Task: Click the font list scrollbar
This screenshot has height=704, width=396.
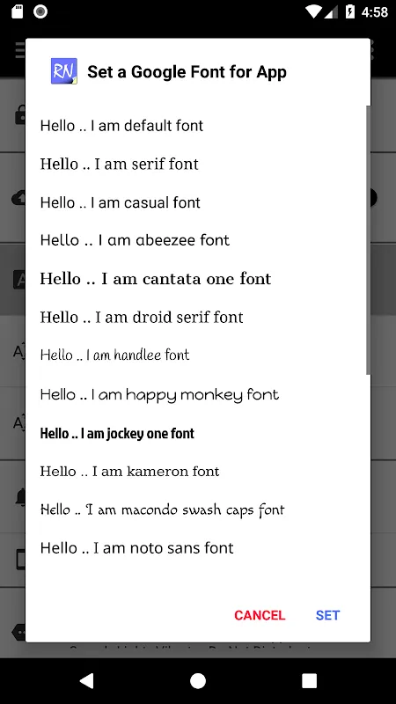Action: pyautogui.click(x=368, y=240)
